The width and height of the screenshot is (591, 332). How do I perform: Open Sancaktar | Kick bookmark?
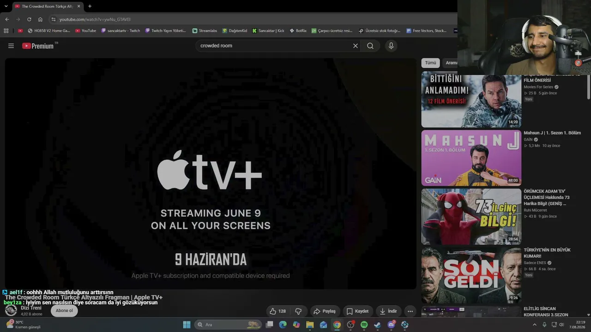point(268,31)
